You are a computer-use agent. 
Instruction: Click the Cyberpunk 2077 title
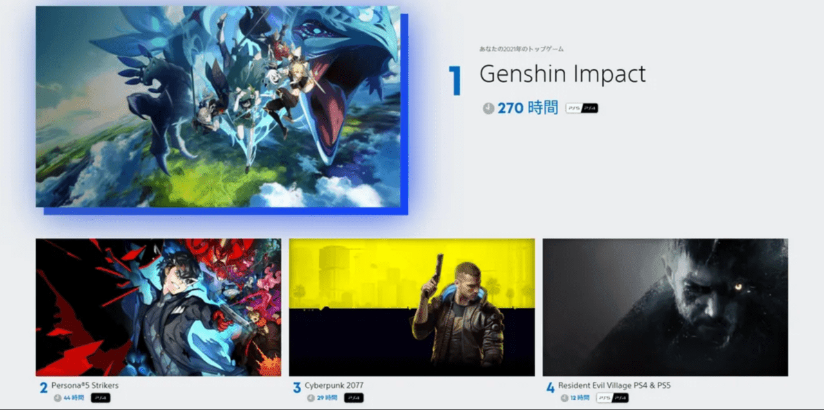334,386
